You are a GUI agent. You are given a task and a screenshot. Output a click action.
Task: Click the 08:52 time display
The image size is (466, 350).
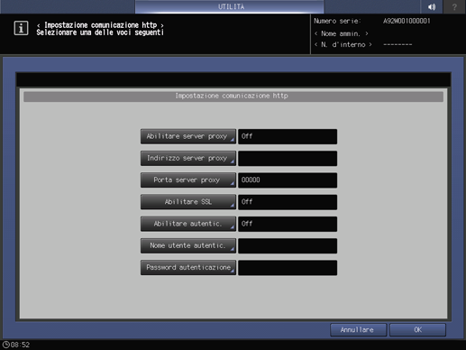click(x=20, y=345)
